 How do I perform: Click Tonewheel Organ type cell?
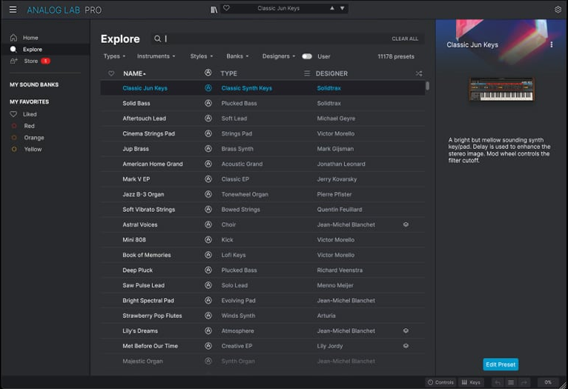[x=245, y=194]
